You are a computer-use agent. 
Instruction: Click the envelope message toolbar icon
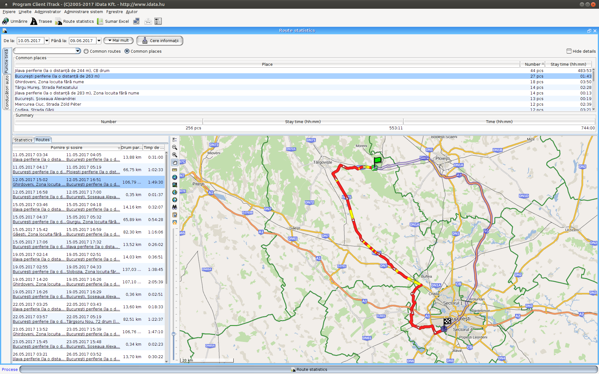148,21
